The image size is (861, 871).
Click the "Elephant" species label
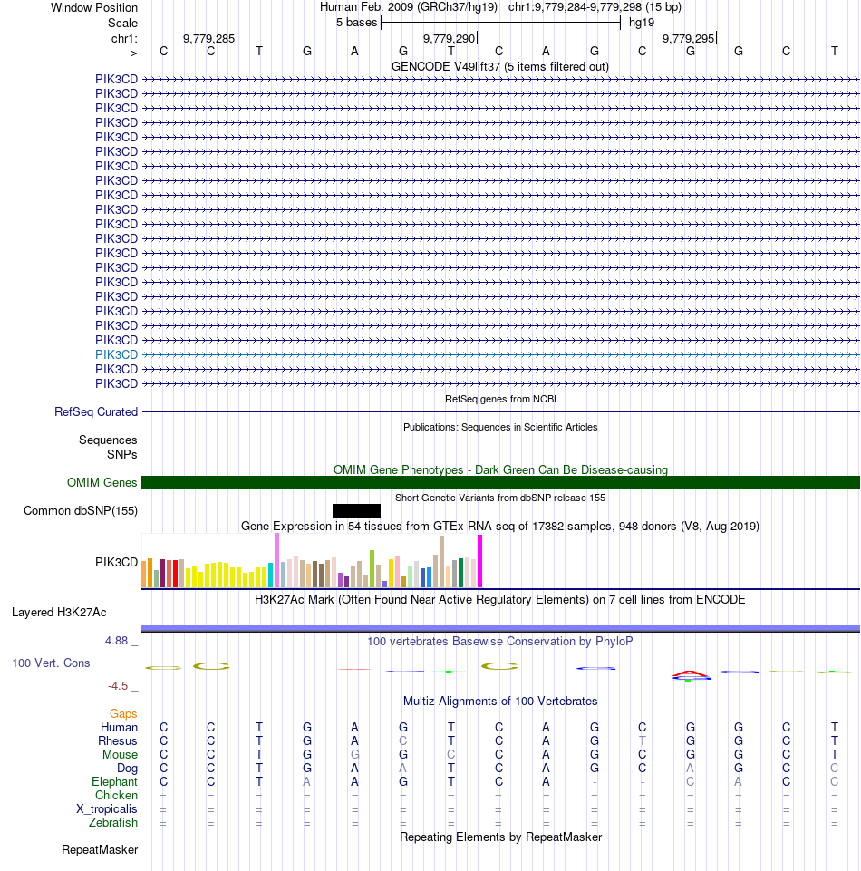[114, 781]
